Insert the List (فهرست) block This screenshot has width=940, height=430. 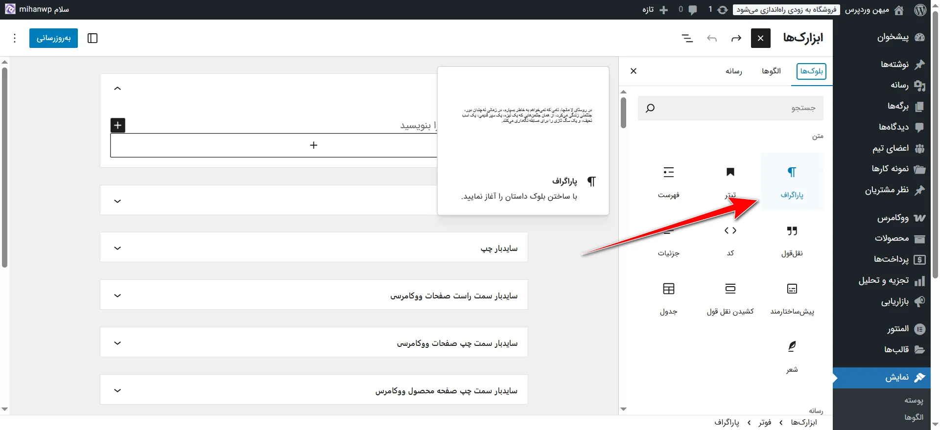point(668,182)
